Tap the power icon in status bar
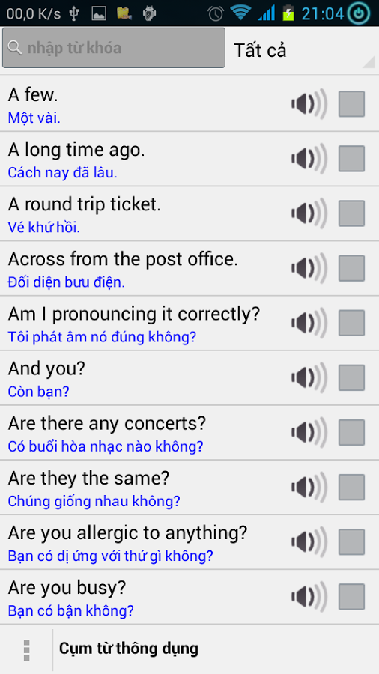 tap(360, 13)
